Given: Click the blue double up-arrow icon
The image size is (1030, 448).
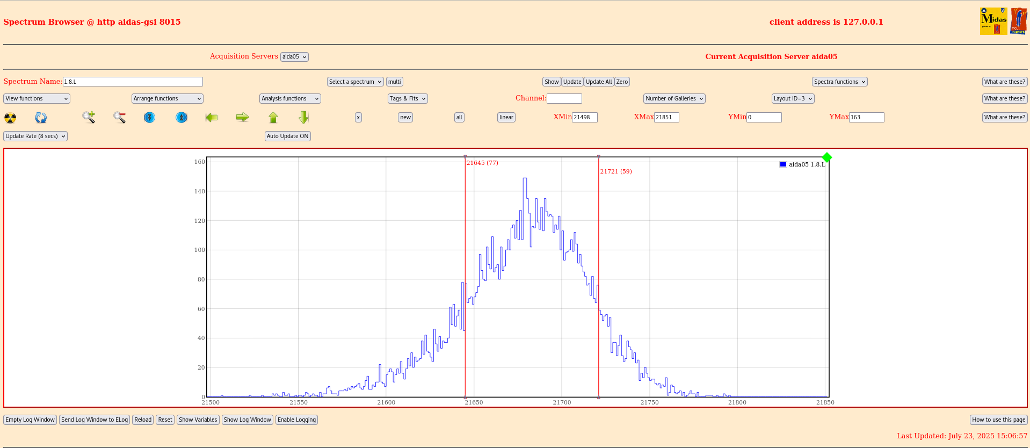Looking at the screenshot, I should 182,117.
